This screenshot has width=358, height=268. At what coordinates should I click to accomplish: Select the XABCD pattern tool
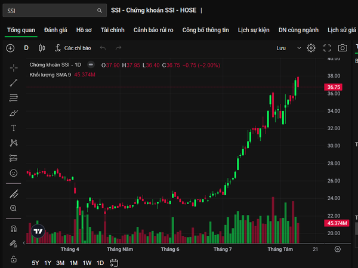coord(14,143)
